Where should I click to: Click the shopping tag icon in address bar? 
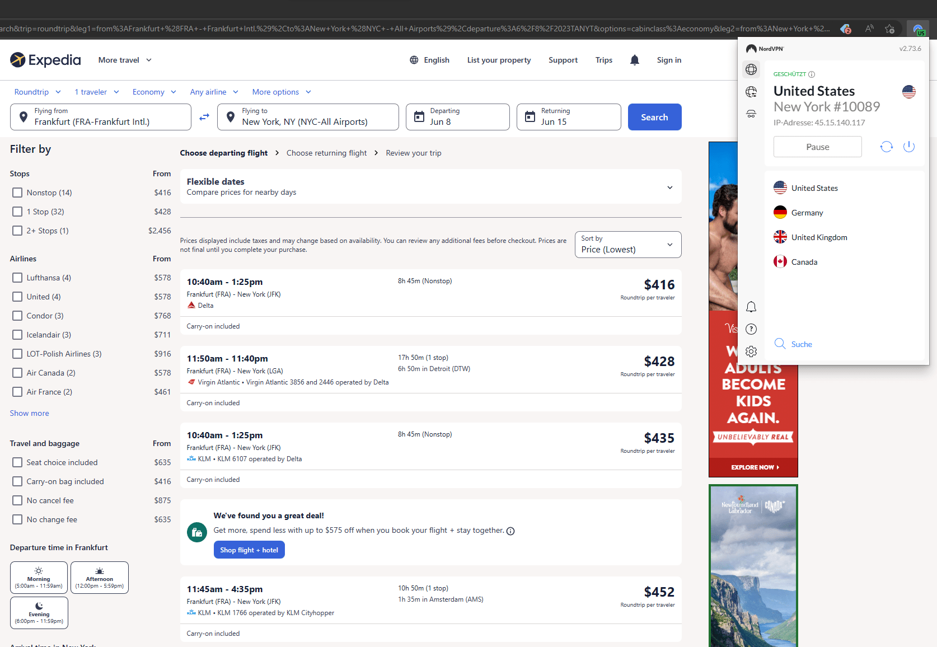click(846, 29)
